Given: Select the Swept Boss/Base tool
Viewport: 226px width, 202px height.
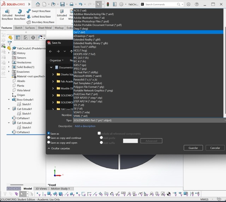Looking at the screenshot, I should click(x=38, y=11).
